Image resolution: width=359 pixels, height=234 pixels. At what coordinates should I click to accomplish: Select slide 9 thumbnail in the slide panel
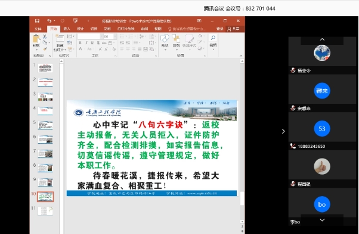pos(45,182)
